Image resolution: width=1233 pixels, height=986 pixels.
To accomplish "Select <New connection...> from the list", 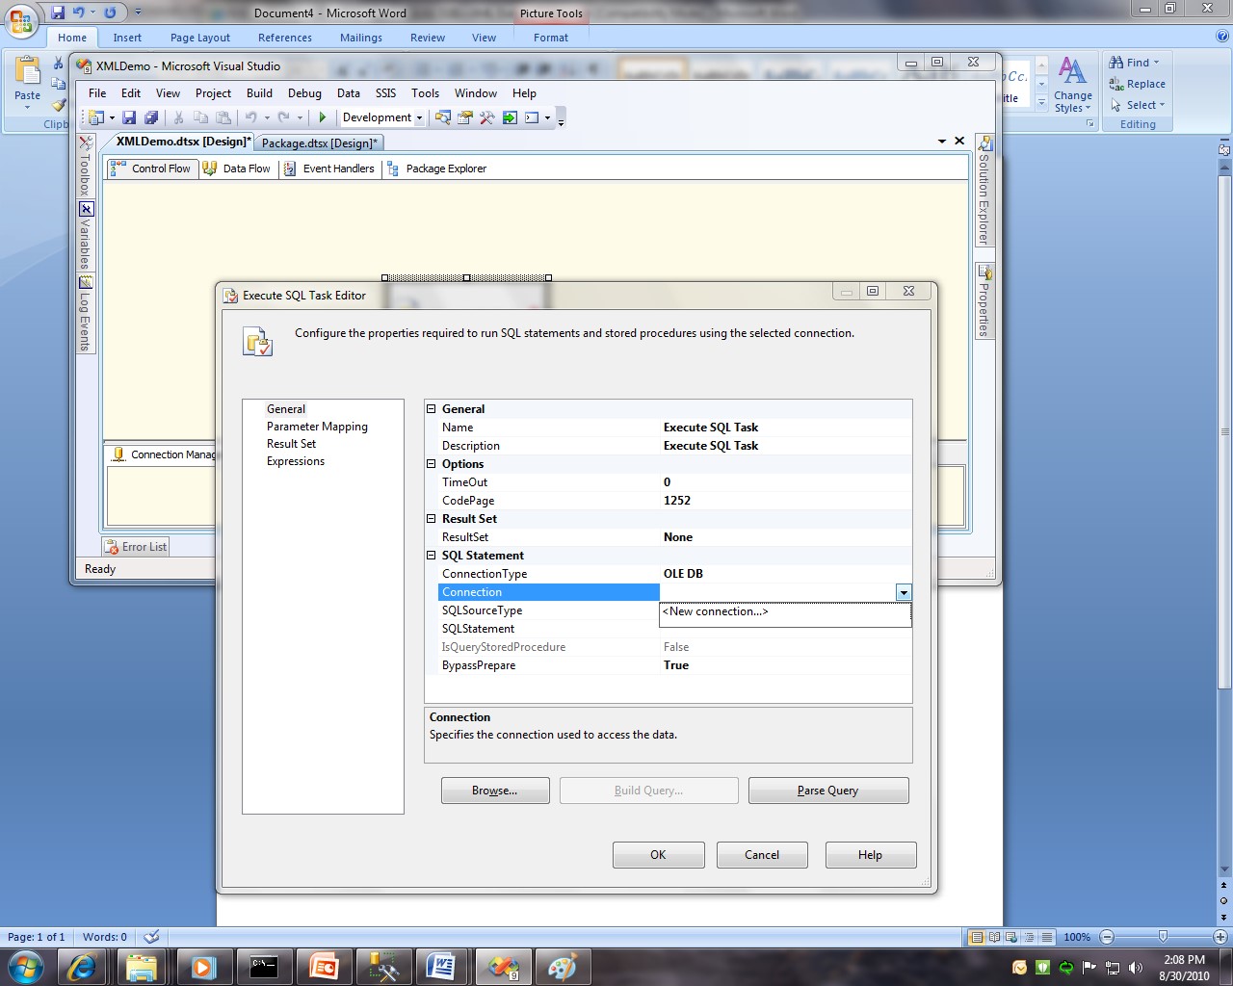I will (x=785, y=611).
